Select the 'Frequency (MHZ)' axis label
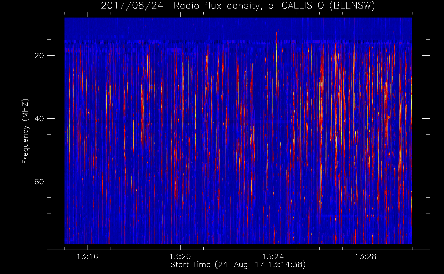 point(25,132)
